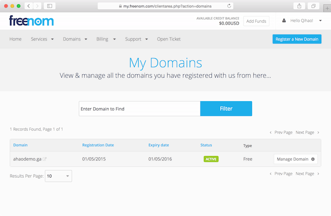Click upper Prev Page link
The image size is (331, 216).
(x=281, y=132)
